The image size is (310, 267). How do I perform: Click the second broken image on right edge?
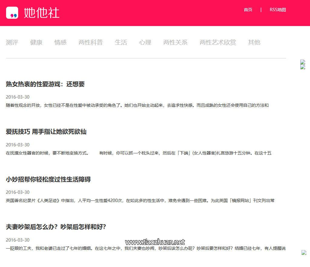click(x=303, y=67)
